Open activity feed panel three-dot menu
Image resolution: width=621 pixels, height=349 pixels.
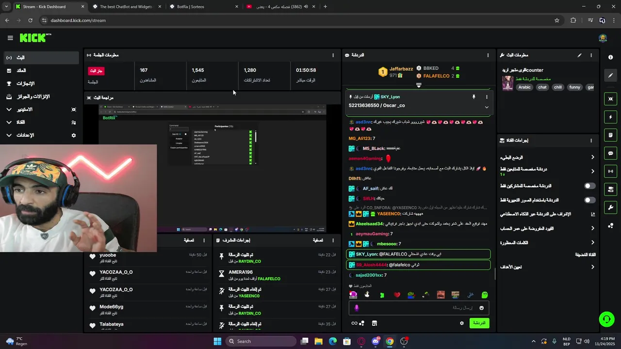[x=204, y=240]
